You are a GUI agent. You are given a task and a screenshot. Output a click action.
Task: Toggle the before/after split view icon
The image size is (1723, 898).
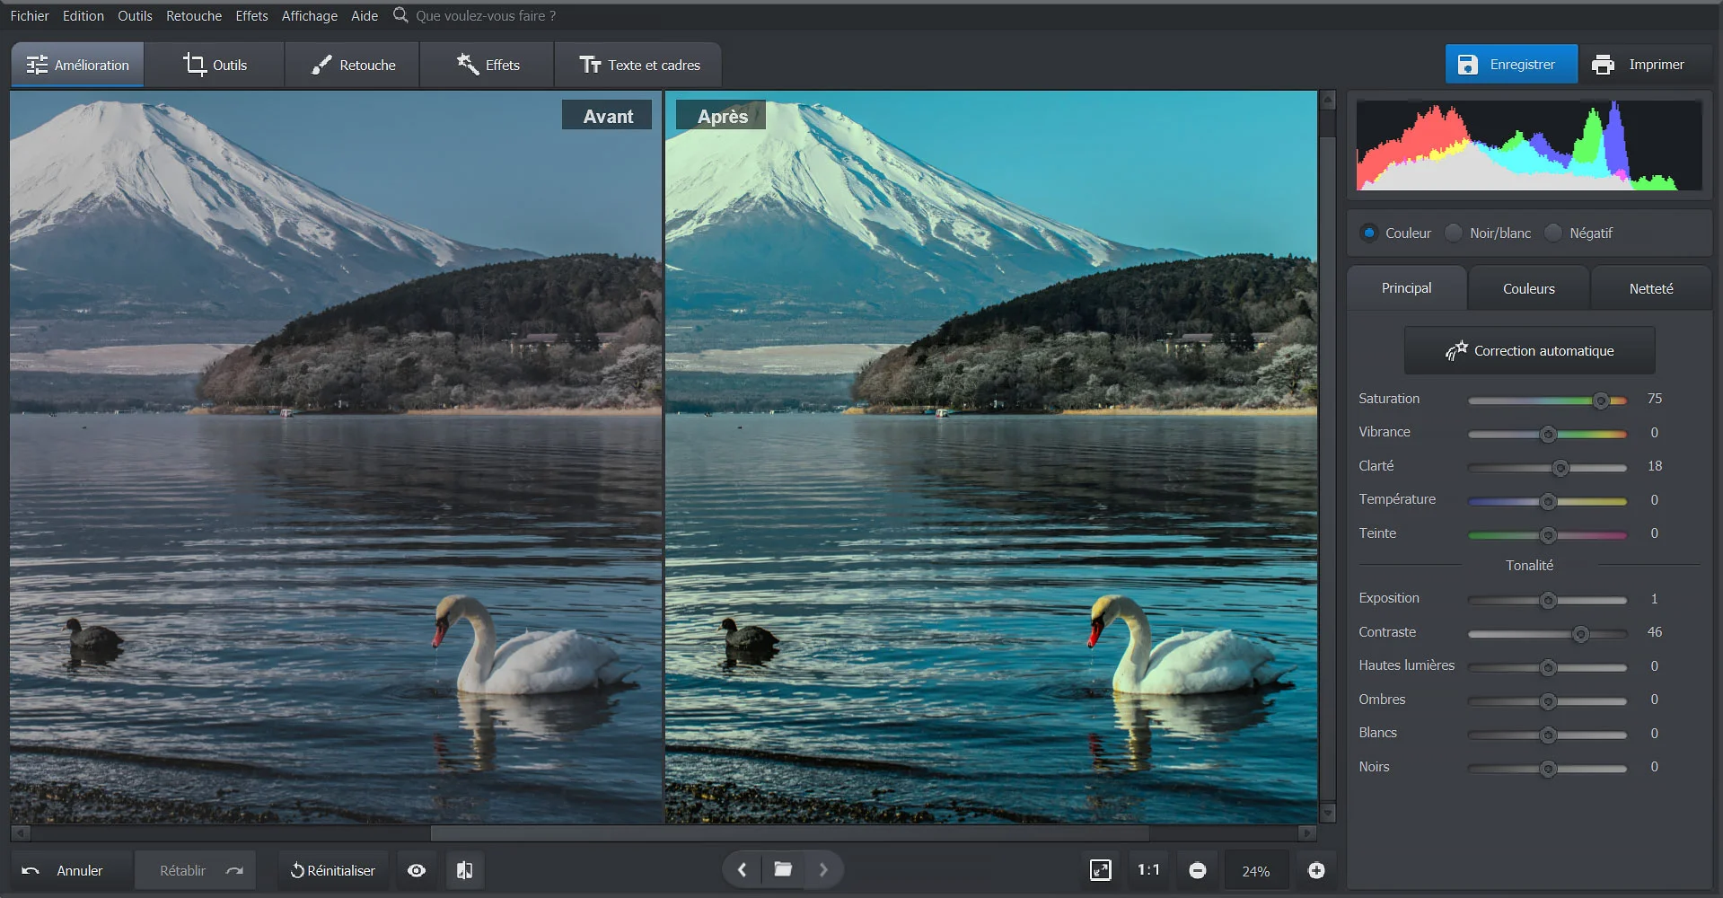464,870
